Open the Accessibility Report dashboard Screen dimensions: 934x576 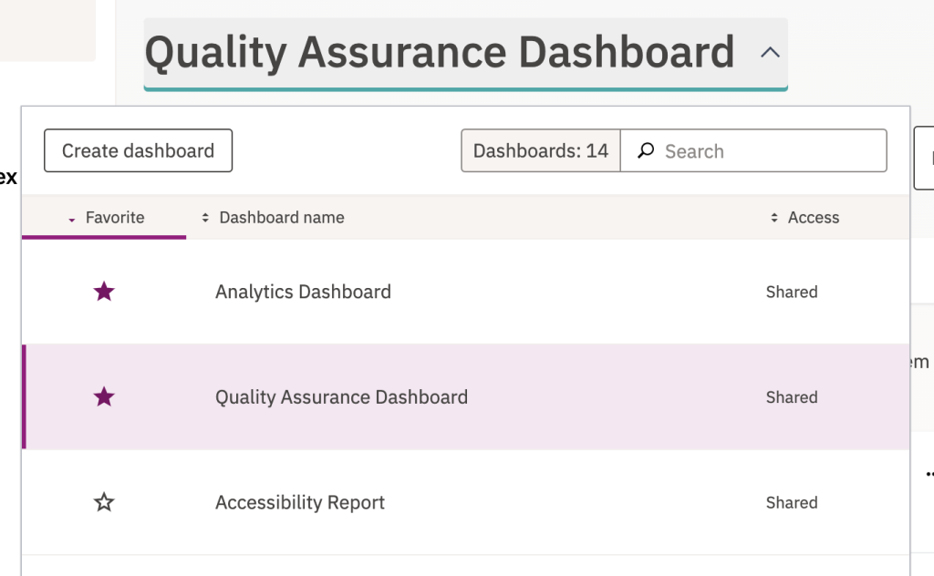click(300, 502)
